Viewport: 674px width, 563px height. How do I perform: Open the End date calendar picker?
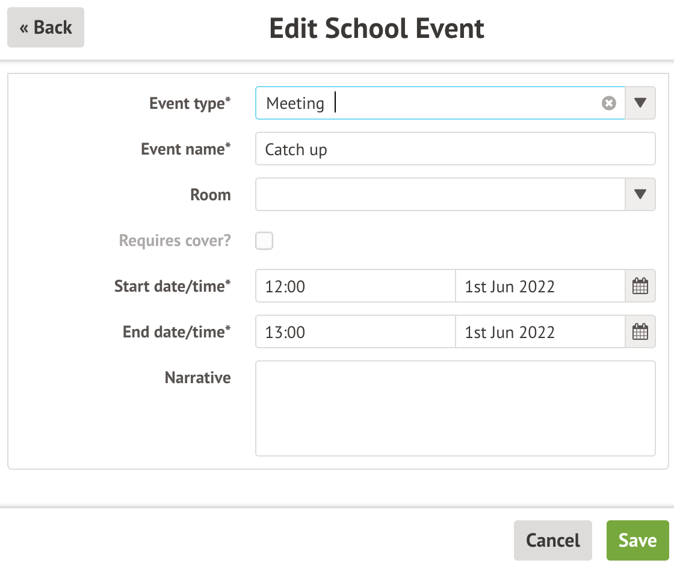tap(640, 332)
